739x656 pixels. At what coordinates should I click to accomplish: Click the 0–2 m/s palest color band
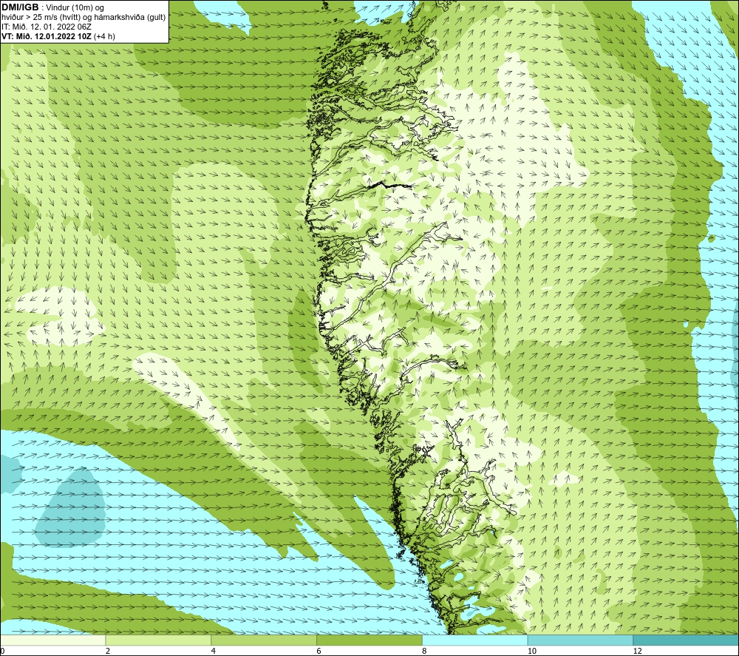click(x=52, y=640)
